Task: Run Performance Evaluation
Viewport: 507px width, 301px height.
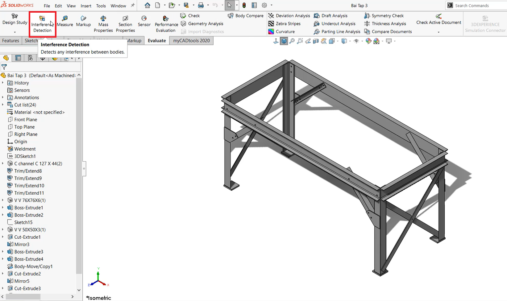Action: [166, 24]
